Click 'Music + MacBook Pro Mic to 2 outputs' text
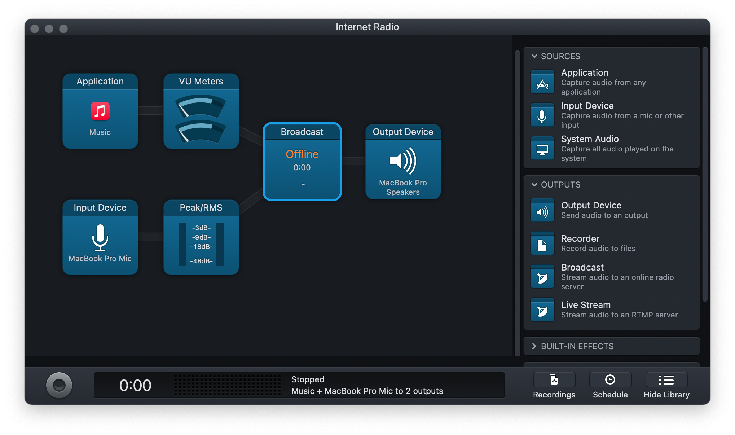This screenshot has width=735, height=435. point(367,391)
